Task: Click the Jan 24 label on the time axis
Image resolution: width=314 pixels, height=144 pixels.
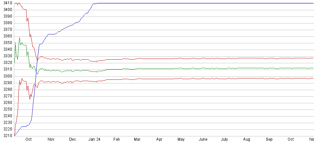Action: (x=94, y=140)
